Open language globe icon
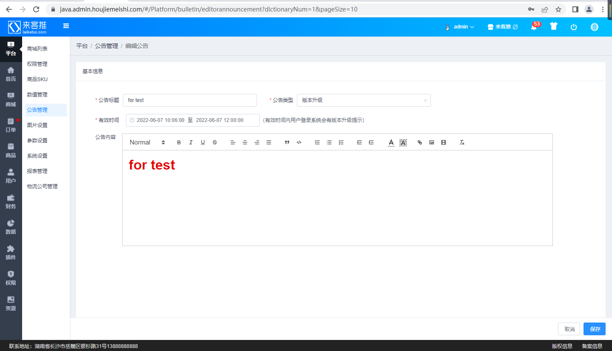The width and height of the screenshot is (612, 351). (595, 27)
